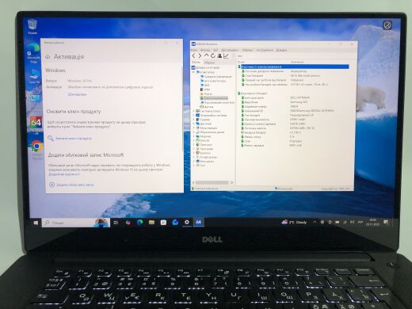Viewport: 412px width, 309px height.
Task: Expand the DirectX tree node
Action: pyautogui.click(x=193, y=140)
